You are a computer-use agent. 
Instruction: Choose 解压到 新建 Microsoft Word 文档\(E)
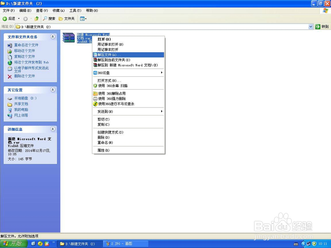(128, 65)
